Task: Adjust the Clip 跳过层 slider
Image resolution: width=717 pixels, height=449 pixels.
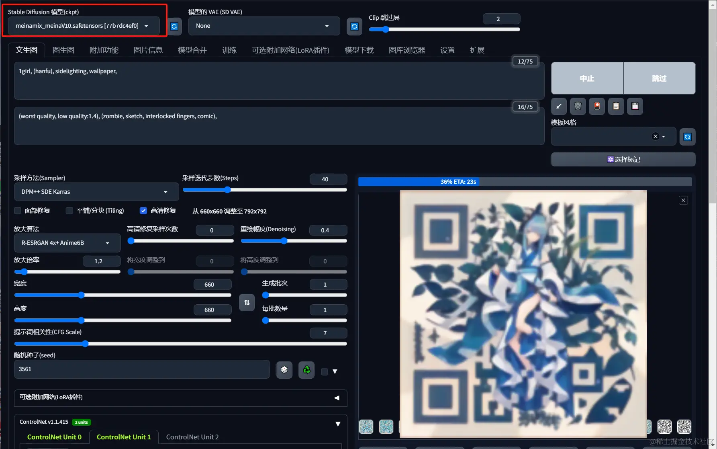Action: coord(444,29)
